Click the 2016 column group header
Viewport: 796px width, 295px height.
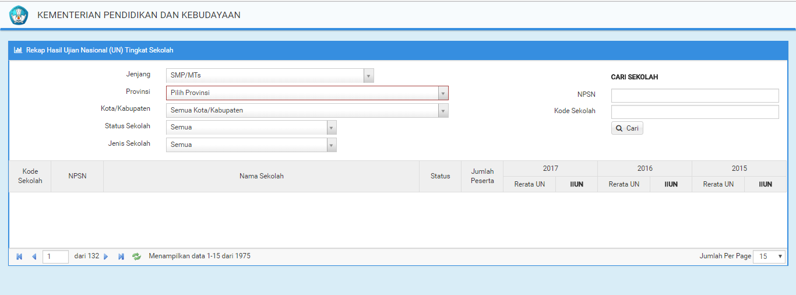pos(645,168)
